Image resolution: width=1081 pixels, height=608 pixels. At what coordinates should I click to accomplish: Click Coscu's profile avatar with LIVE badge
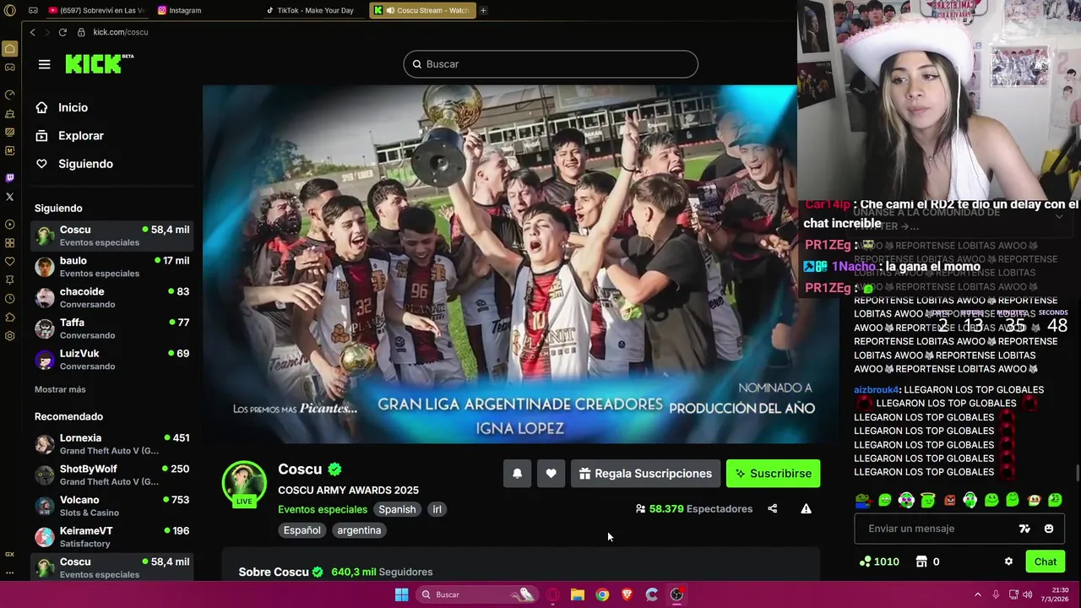[x=244, y=483]
